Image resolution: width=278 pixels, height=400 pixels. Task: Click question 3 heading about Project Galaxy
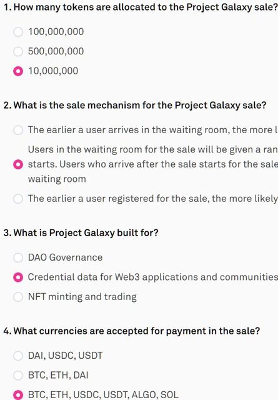pos(81,233)
